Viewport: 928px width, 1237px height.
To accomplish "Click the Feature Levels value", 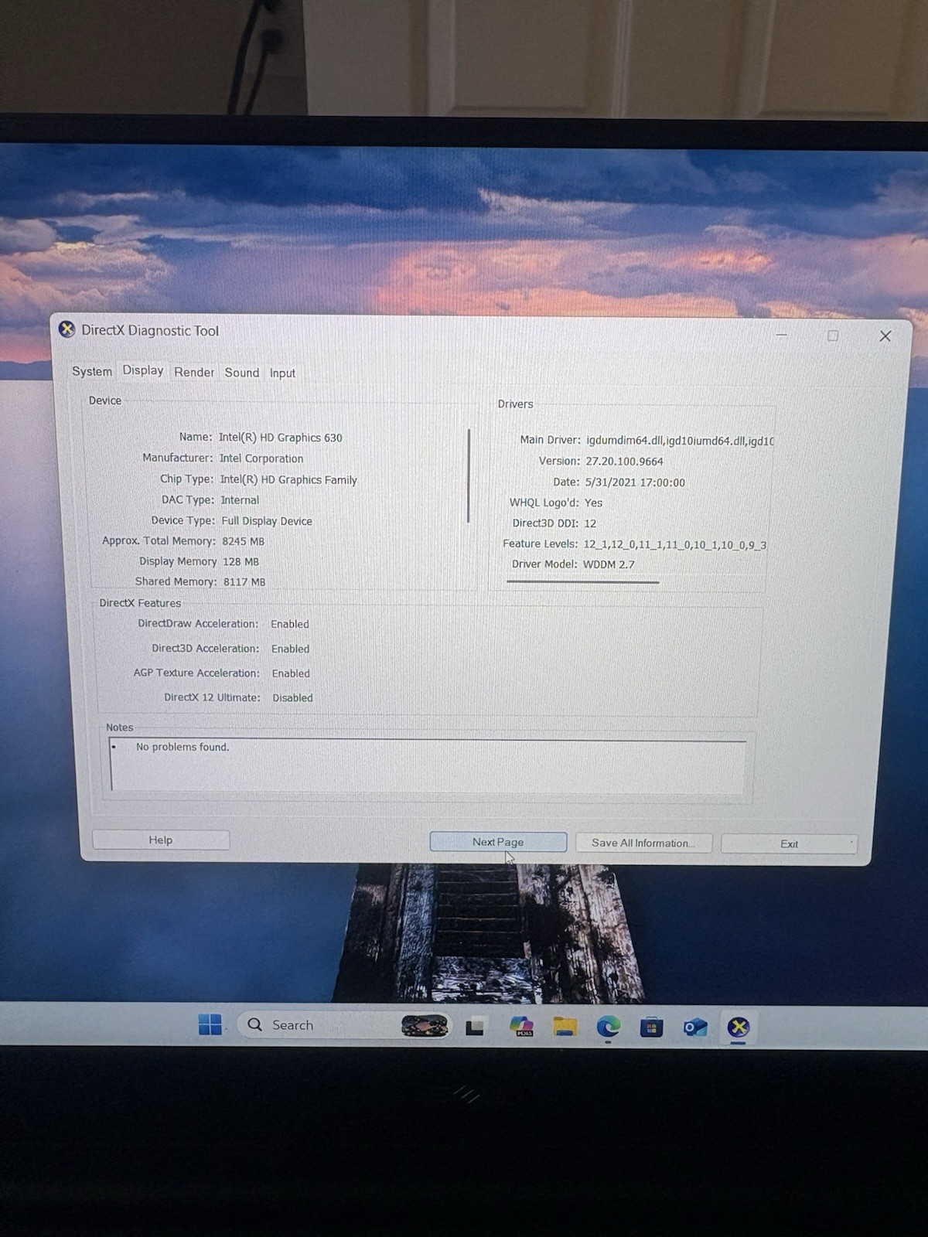I will 675,544.
